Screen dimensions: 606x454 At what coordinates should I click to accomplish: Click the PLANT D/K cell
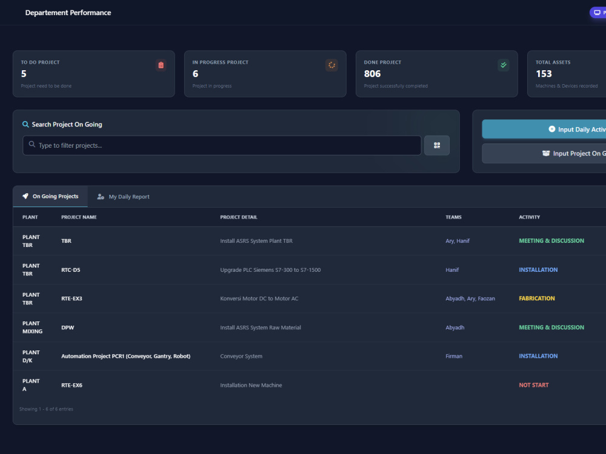[x=31, y=357]
